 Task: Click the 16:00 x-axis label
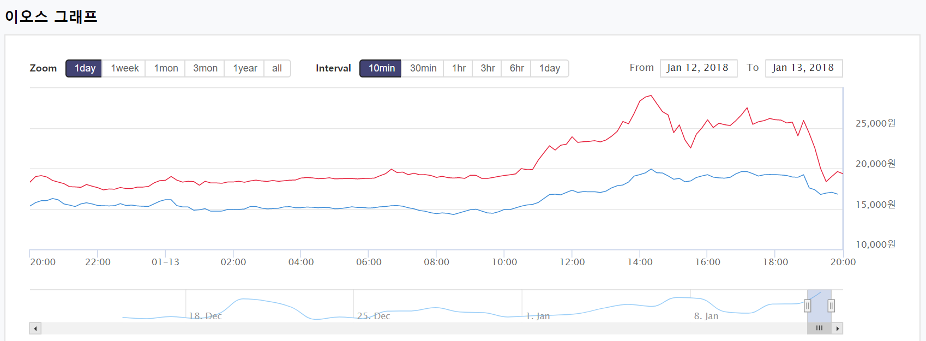[x=707, y=262]
